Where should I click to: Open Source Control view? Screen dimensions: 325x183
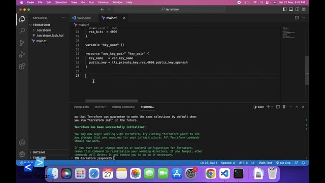(x=22, y=43)
